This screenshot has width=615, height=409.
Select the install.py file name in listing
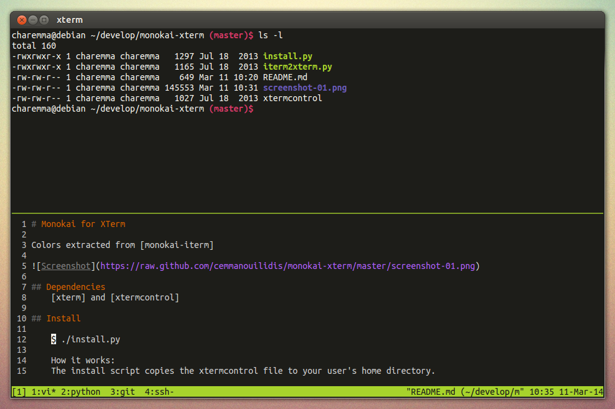[x=288, y=57]
